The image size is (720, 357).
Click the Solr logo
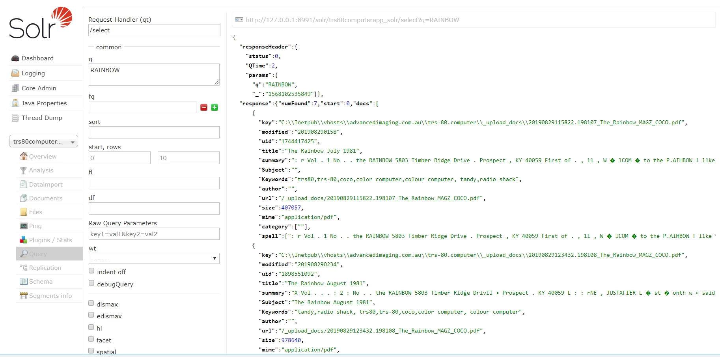[41, 23]
